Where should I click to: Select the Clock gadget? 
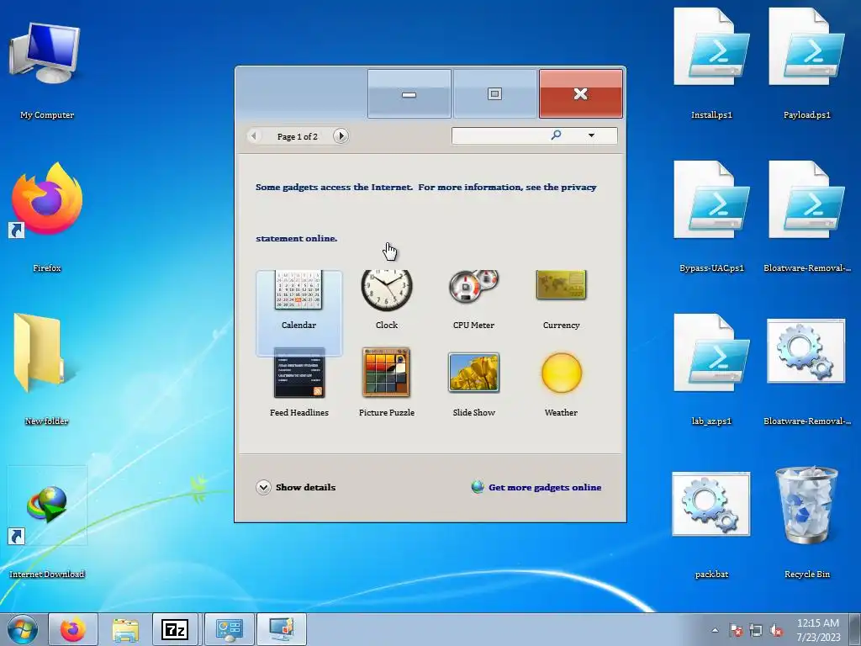click(x=387, y=301)
